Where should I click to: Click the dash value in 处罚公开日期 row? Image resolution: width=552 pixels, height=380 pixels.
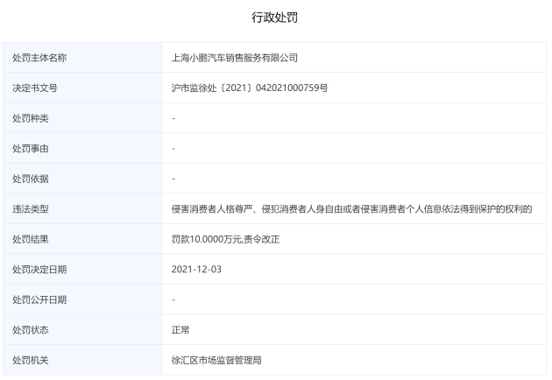point(173,300)
